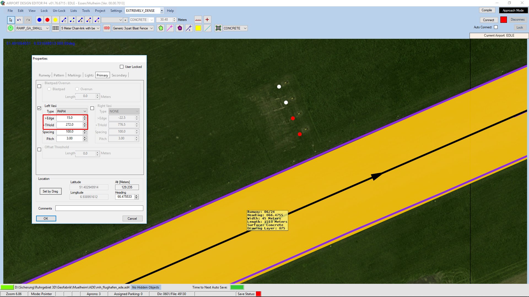Screen dimensions: 529x297
Task: Select the R-type link line tool
Action: [80, 20]
